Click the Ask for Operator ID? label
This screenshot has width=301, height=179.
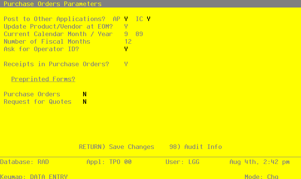[x=41, y=49]
